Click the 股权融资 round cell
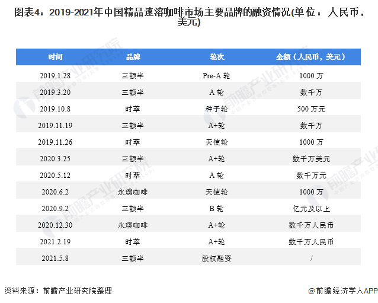378x303 pixels. click(x=216, y=259)
